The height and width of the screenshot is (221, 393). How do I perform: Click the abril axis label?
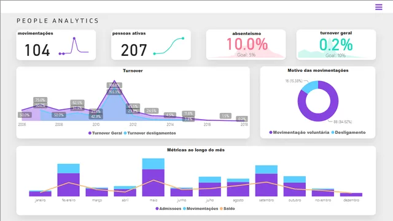click(125, 200)
